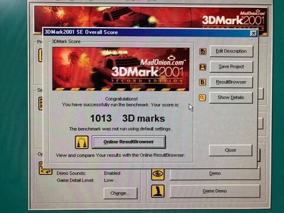The image size is (284, 213).
Task: Click the floppy disk Save Project icon
Action: point(202,67)
